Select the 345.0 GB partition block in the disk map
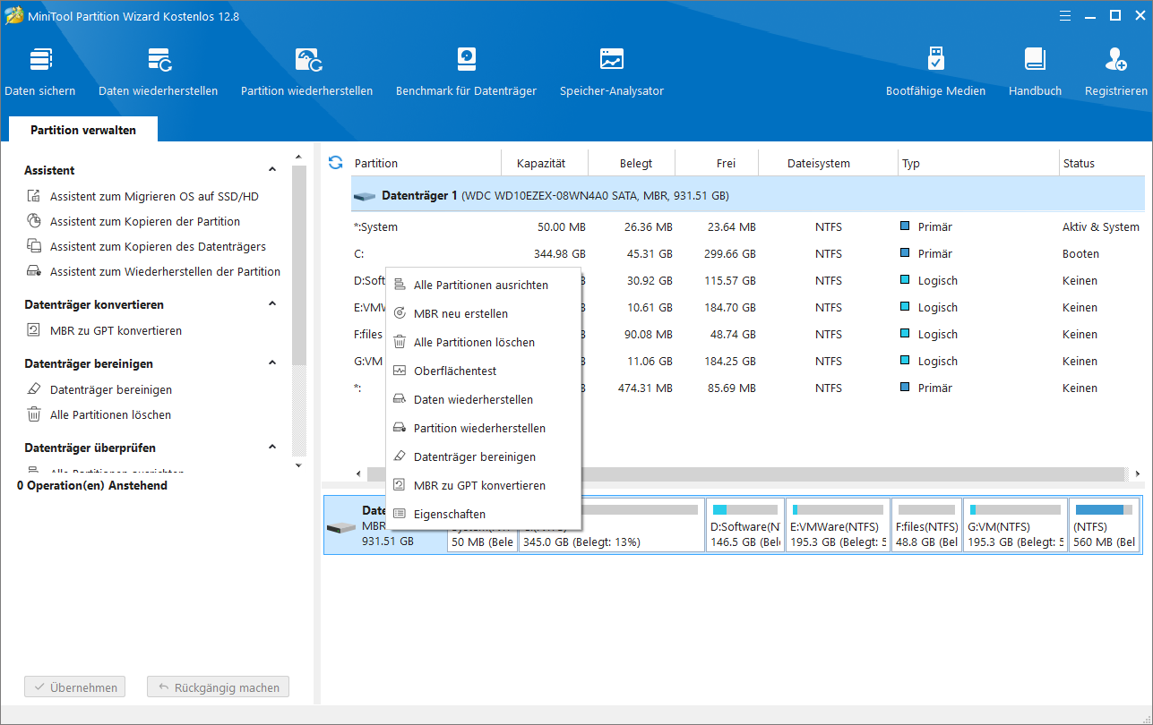1153x725 pixels. click(612, 525)
